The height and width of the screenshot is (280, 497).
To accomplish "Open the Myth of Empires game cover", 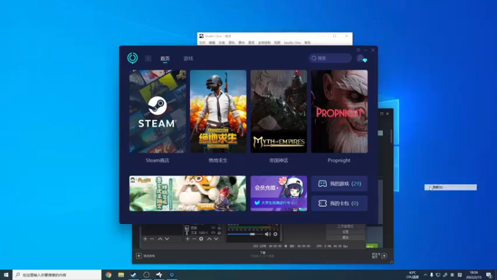I will click(x=278, y=111).
